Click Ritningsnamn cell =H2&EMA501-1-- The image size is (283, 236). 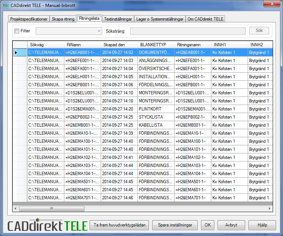193,182
